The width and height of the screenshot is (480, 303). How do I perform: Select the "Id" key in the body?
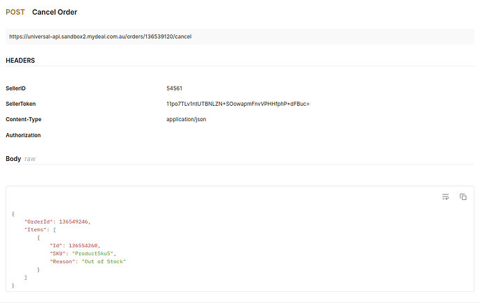[58, 245]
